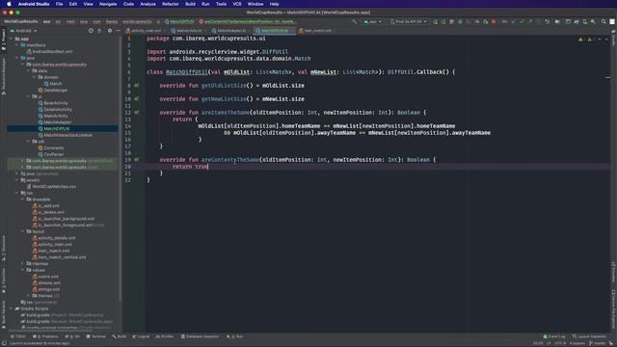617x347 pixels.
Task: Open CsvParser file in util
Action: 51,154
